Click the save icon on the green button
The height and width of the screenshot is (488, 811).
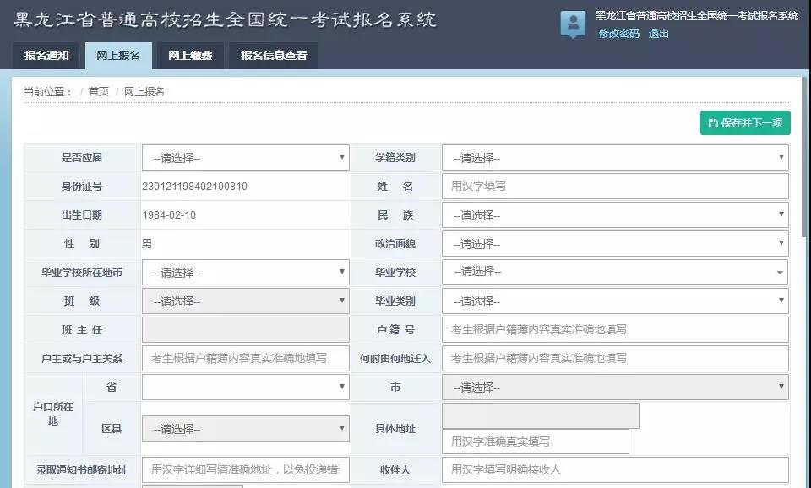point(714,122)
